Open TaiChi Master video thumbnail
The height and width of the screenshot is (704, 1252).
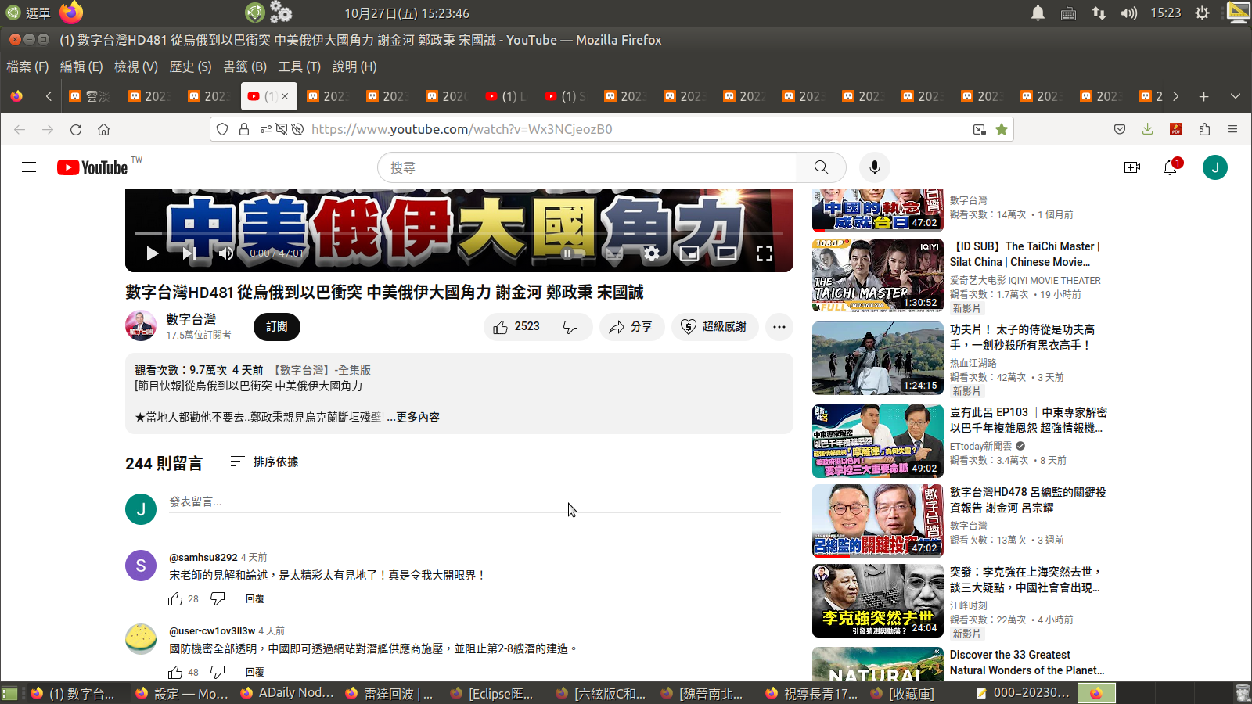tap(878, 275)
